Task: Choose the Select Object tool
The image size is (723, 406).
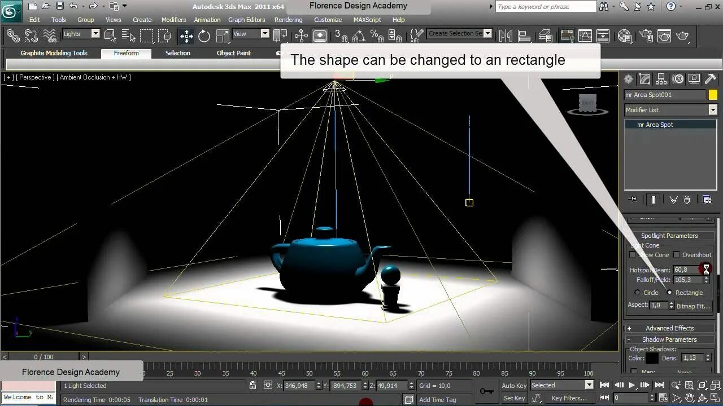Action: [x=110, y=36]
